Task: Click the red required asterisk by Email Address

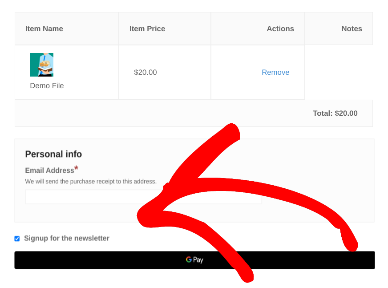Action: click(76, 168)
